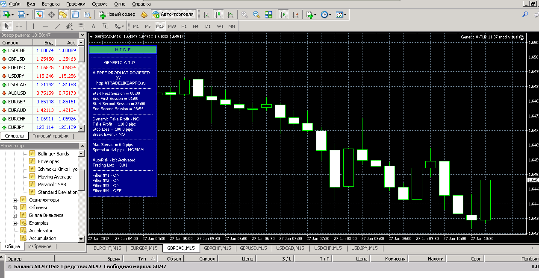The height and width of the screenshot is (278, 539).
Task: Select the MN timeframe
Action: (x=232, y=26)
